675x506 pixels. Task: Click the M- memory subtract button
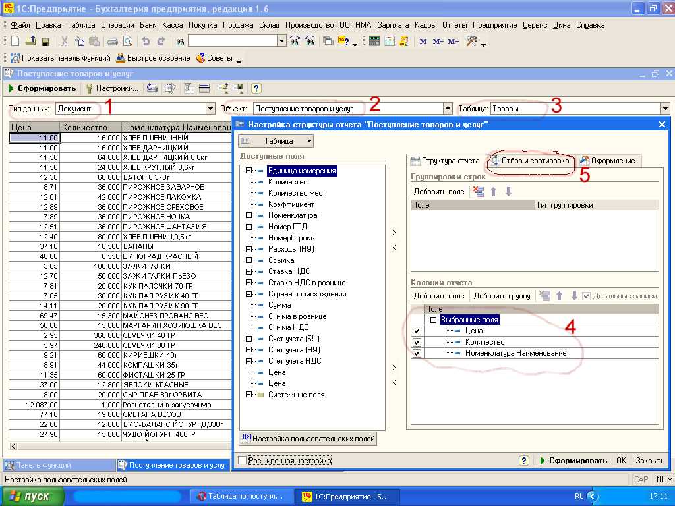coord(453,42)
